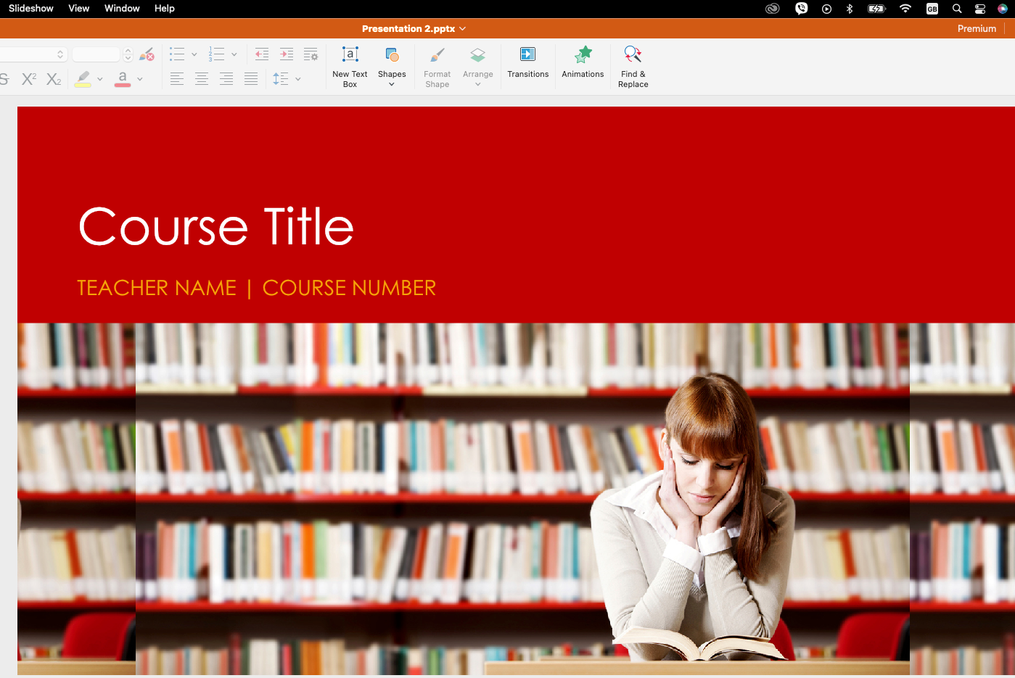
Task: Open the font name combo box
Action: (33, 54)
